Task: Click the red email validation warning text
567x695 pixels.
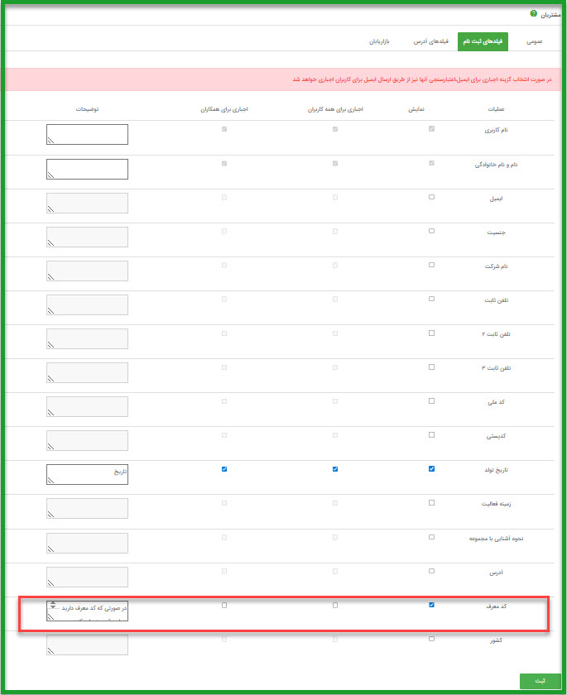Action: [x=422, y=79]
